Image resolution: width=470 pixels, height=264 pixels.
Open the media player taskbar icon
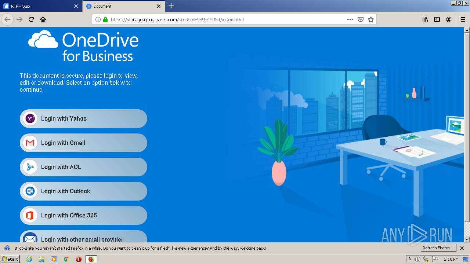(x=54, y=259)
